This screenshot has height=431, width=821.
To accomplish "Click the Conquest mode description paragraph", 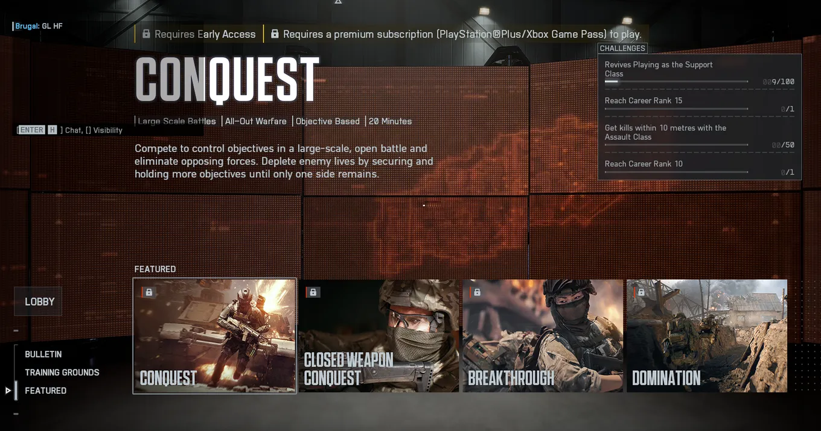I will (284, 161).
